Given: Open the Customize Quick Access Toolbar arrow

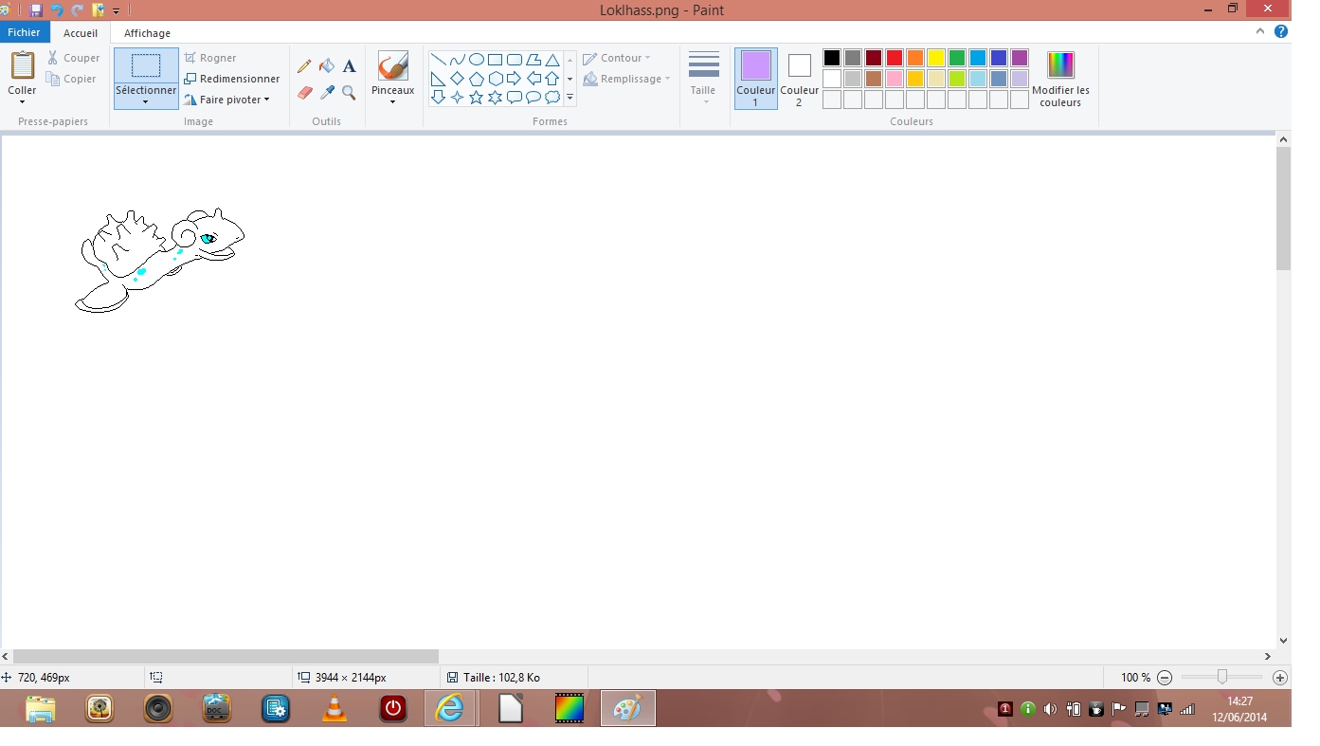Looking at the screenshot, I should tap(116, 11).
